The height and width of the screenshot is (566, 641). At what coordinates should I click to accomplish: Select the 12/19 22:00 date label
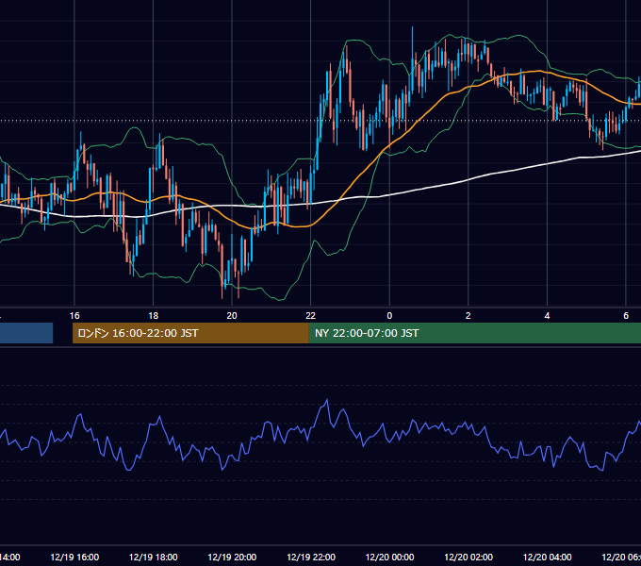[311, 557]
